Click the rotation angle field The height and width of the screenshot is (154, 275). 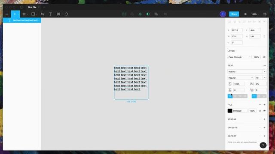click(x=237, y=43)
